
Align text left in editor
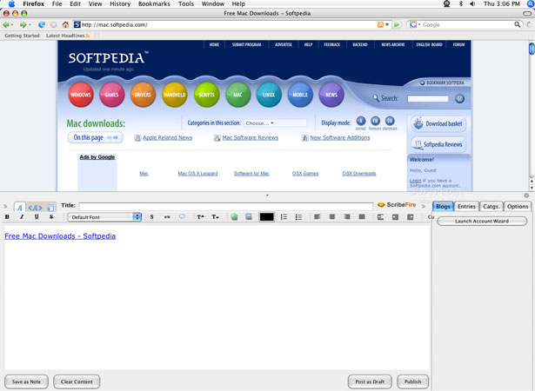(317, 217)
